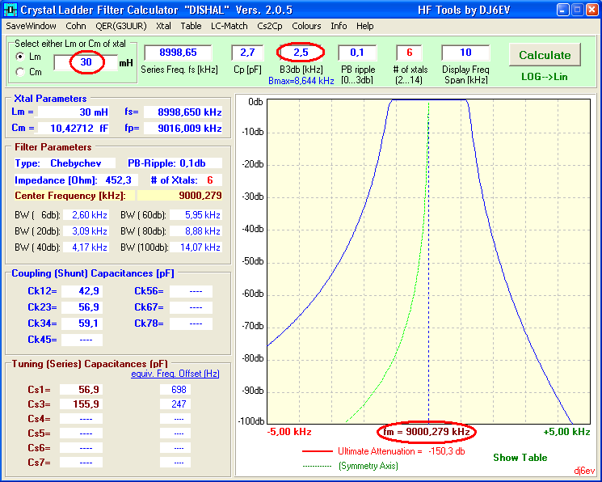Click PB-Ripple: 0,1db field
Viewport: 602px width, 482px height.
[x=175, y=163]
